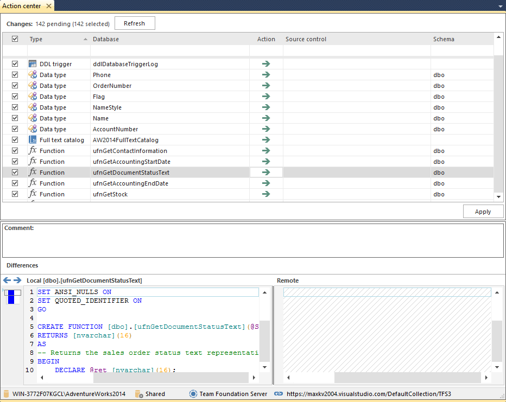Viewport: 506px width, 402px height.
Task: Click the Full text catalog icon
Action: (33, 140)
